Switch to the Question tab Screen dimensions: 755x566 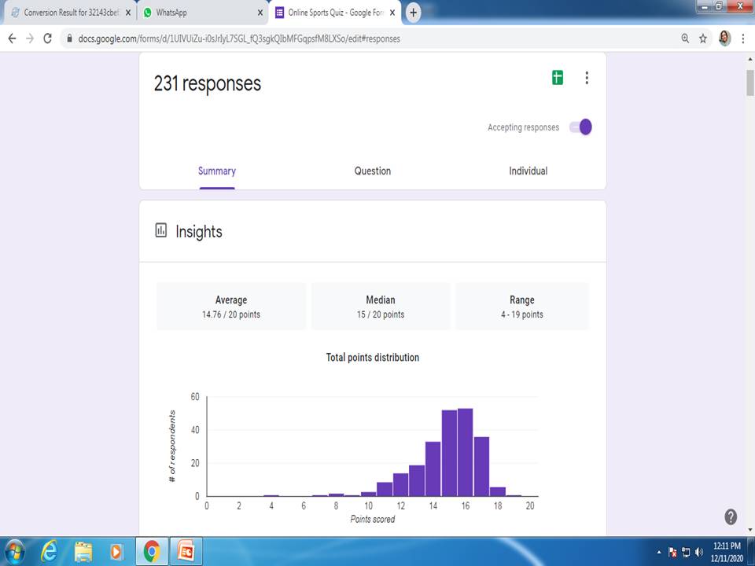[x=372, y=171]
